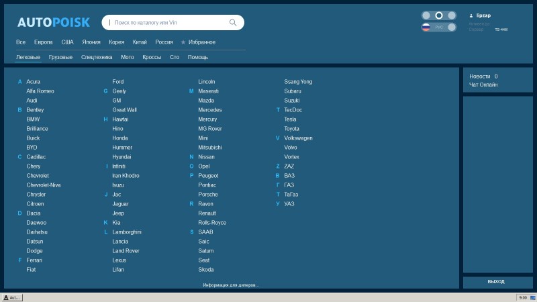Open the Грузовые vehicle category tab

click(x=61, y=57)
